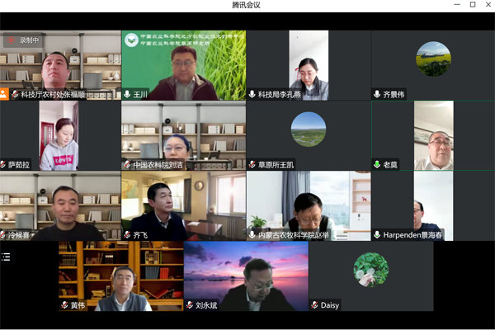Click muted mic icon for 科技厅农村处张福顺
The width and height of the screenshot is (495, 330).
[15, 94]
